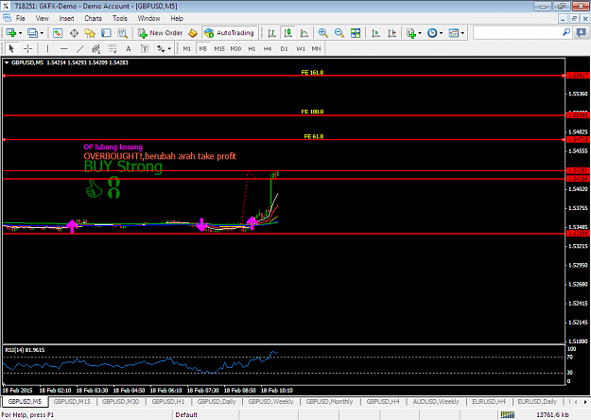Switch to the GBPUSD,Daily chart tab
The image size is (591, 420).
(217, 401)
